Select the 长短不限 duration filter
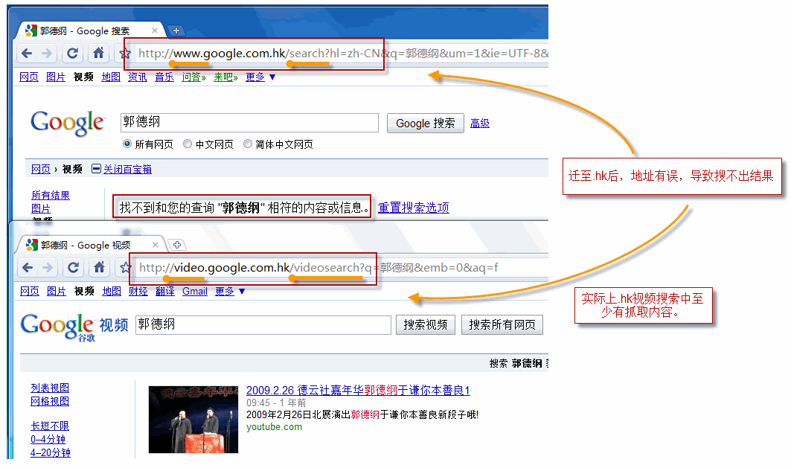 coord(50,426)
